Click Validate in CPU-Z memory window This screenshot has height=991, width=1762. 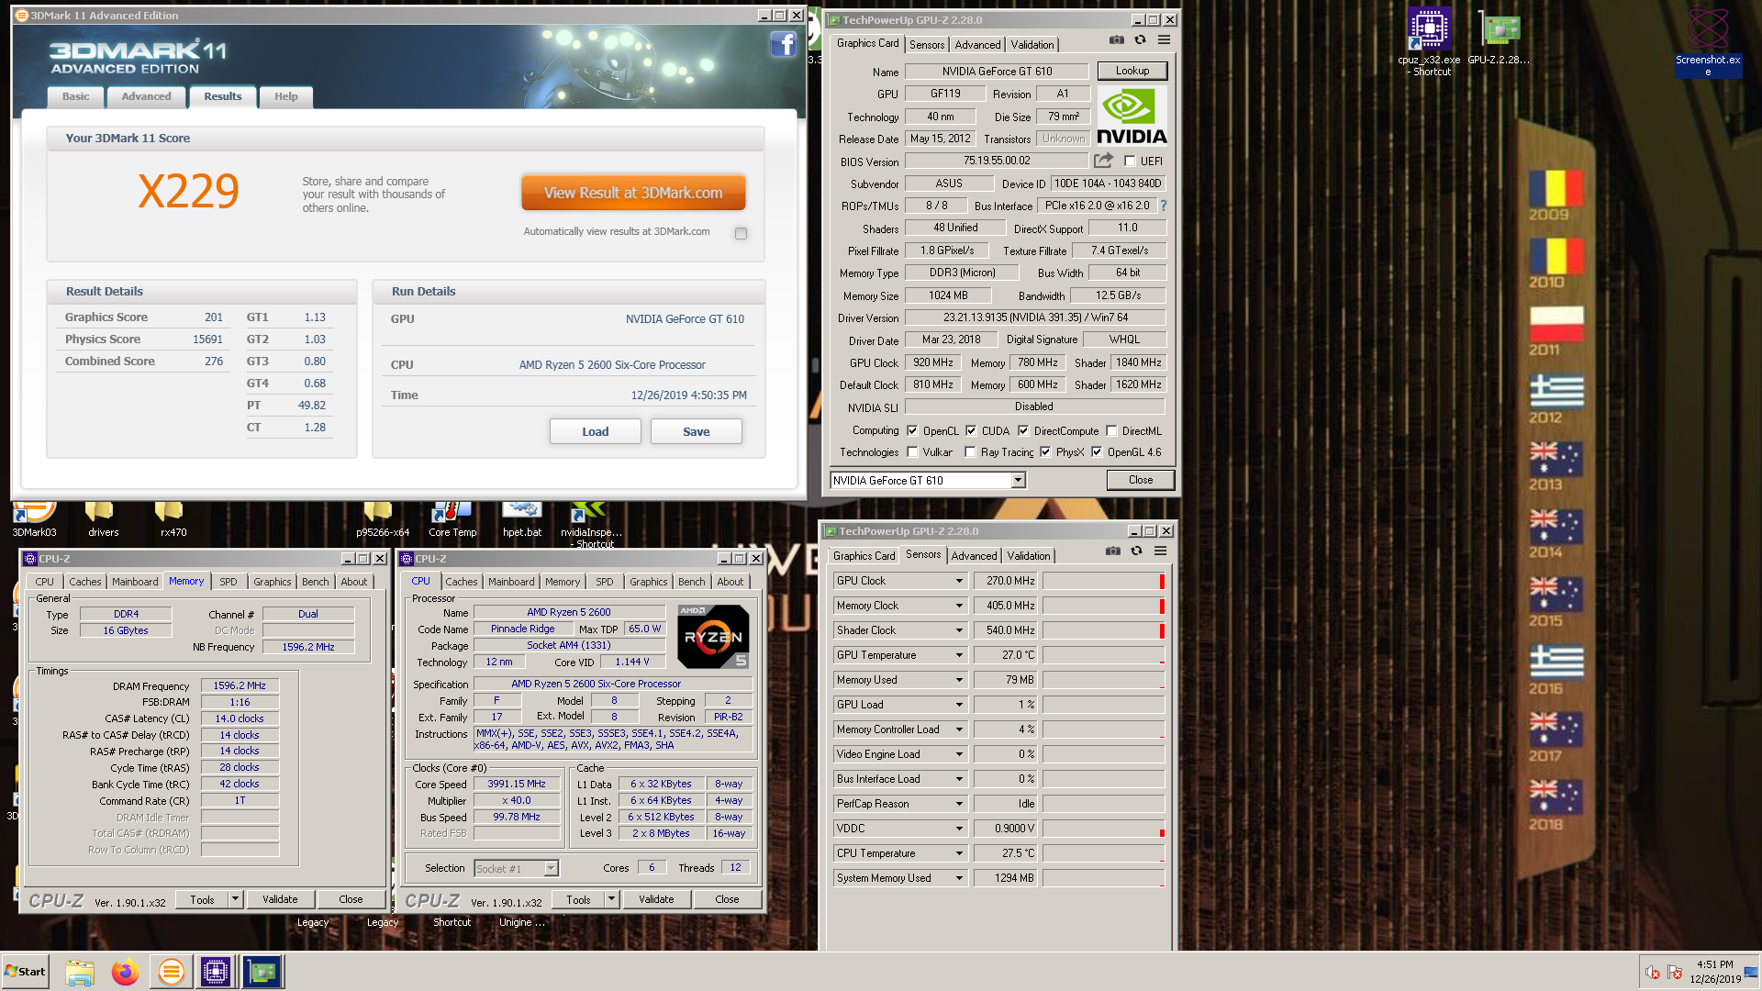pos(280,899)
